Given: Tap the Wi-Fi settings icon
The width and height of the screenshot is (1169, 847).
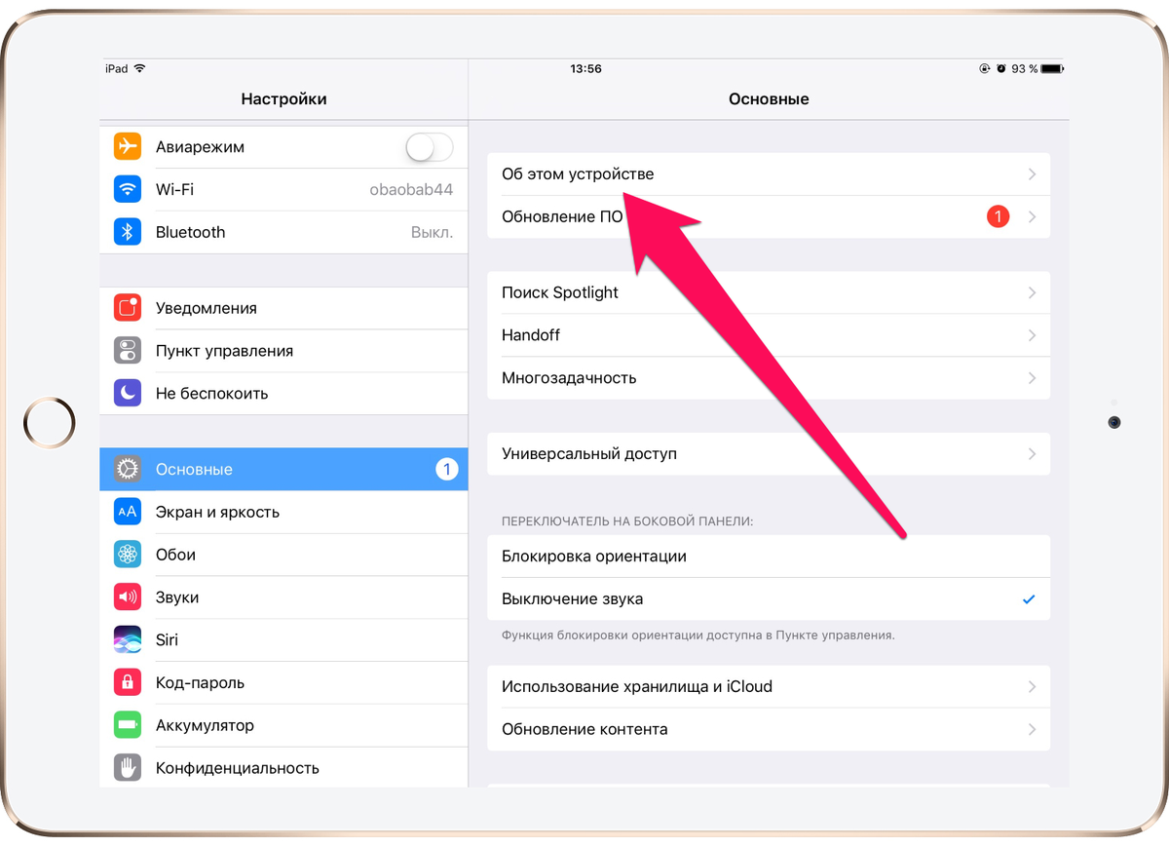Looking at the screenshot, I should point(128,189).
